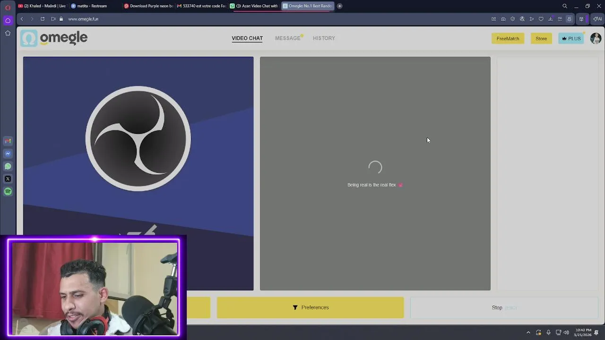Screen dimensions: 605x340
Task: Open the volume speaker tray icon
Action: 566,332
